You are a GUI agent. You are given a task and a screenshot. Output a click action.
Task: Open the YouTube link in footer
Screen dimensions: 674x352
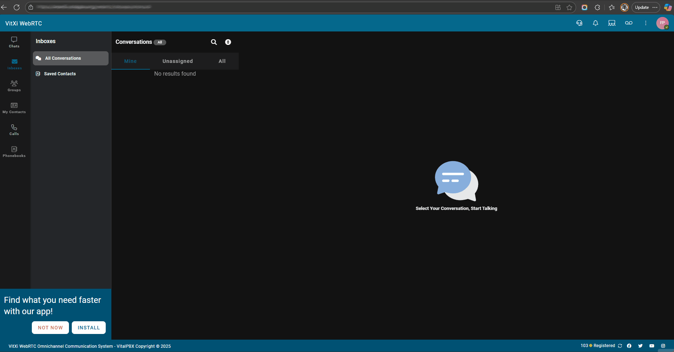[x=652, y=346]
